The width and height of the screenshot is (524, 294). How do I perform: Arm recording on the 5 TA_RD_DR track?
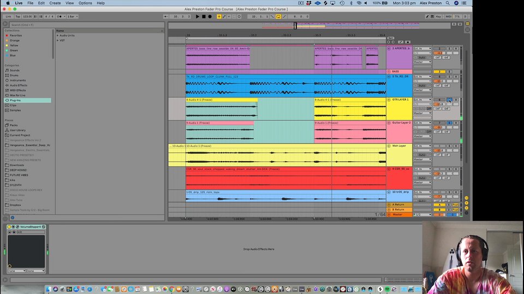pos(456,77)
